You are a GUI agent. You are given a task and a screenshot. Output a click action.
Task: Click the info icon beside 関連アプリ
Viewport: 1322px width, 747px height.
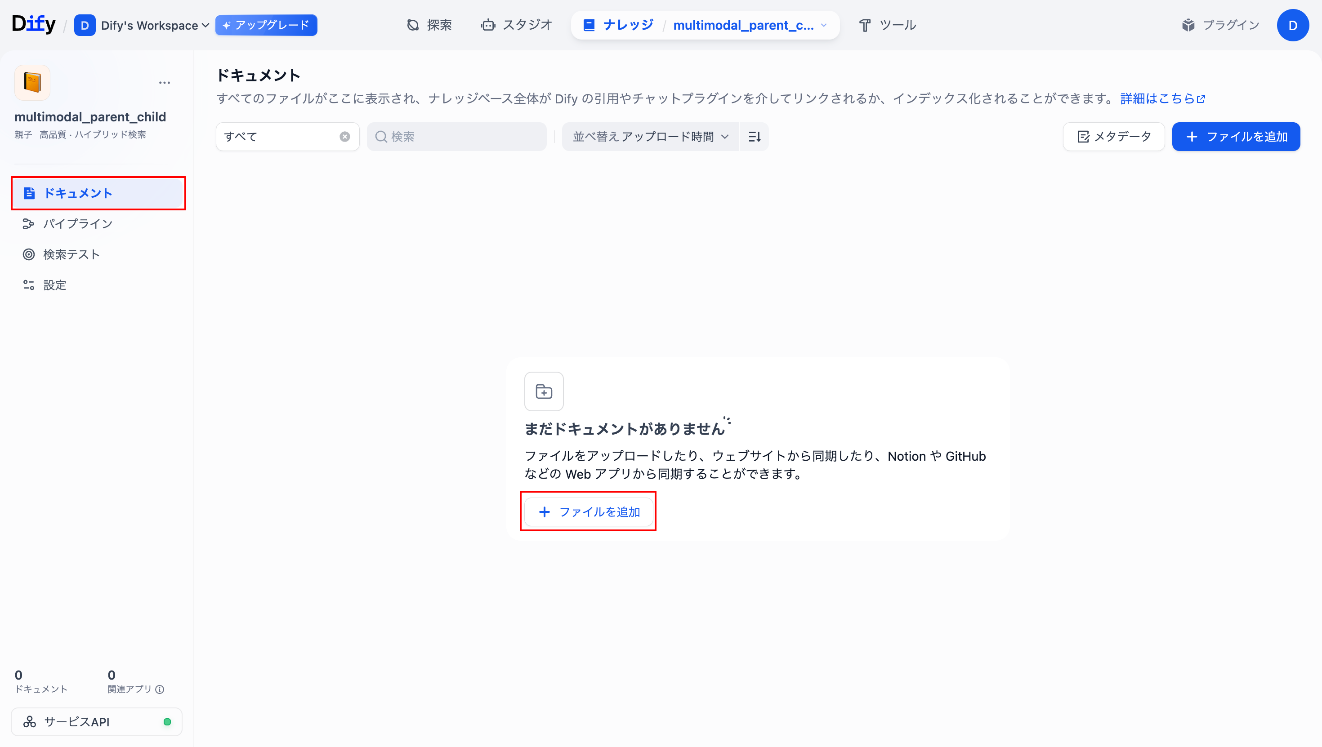(x=160, y=689)
